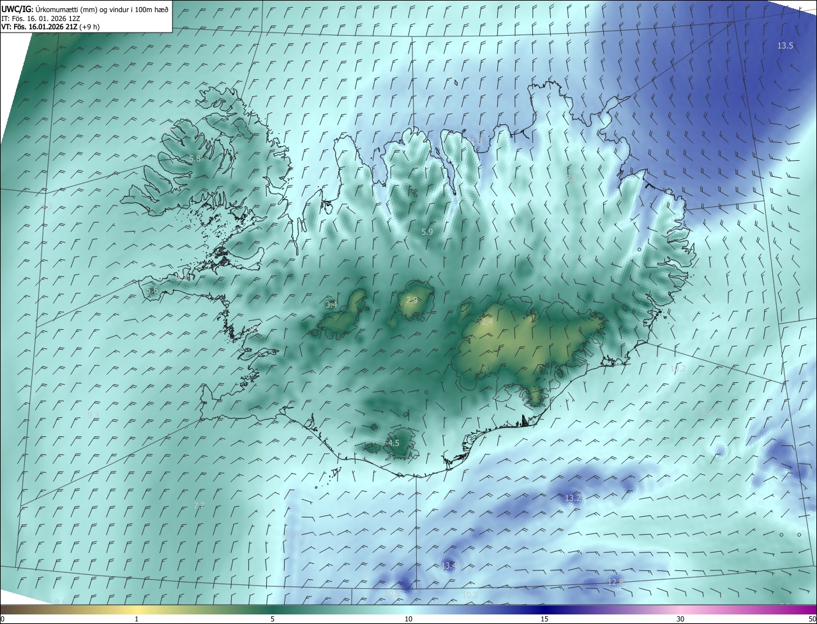Click the 4.5 value label in south Iceland
This screenshot has width=817, height=624.
coord(393,443)
